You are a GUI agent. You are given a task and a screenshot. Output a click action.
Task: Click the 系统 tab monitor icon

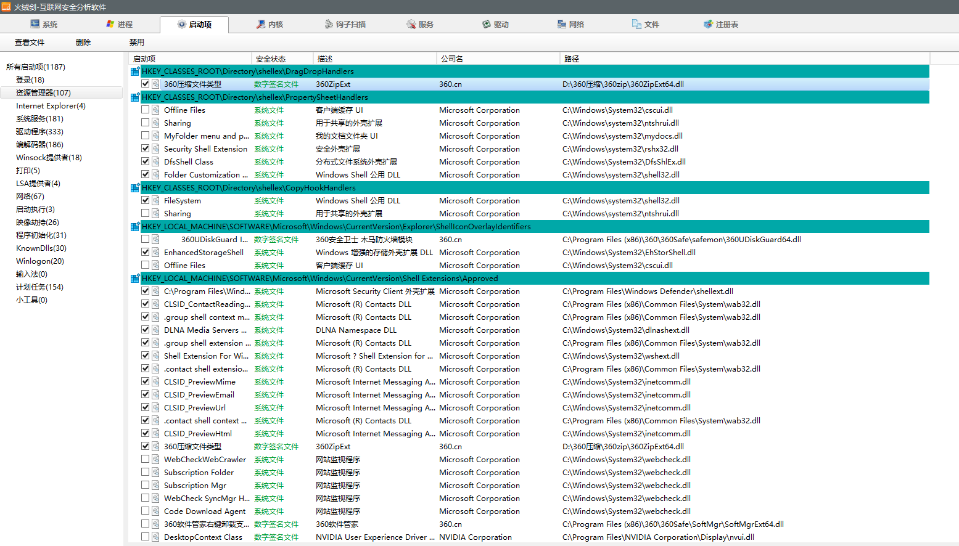pyautogui.click(x=35, y=24)
